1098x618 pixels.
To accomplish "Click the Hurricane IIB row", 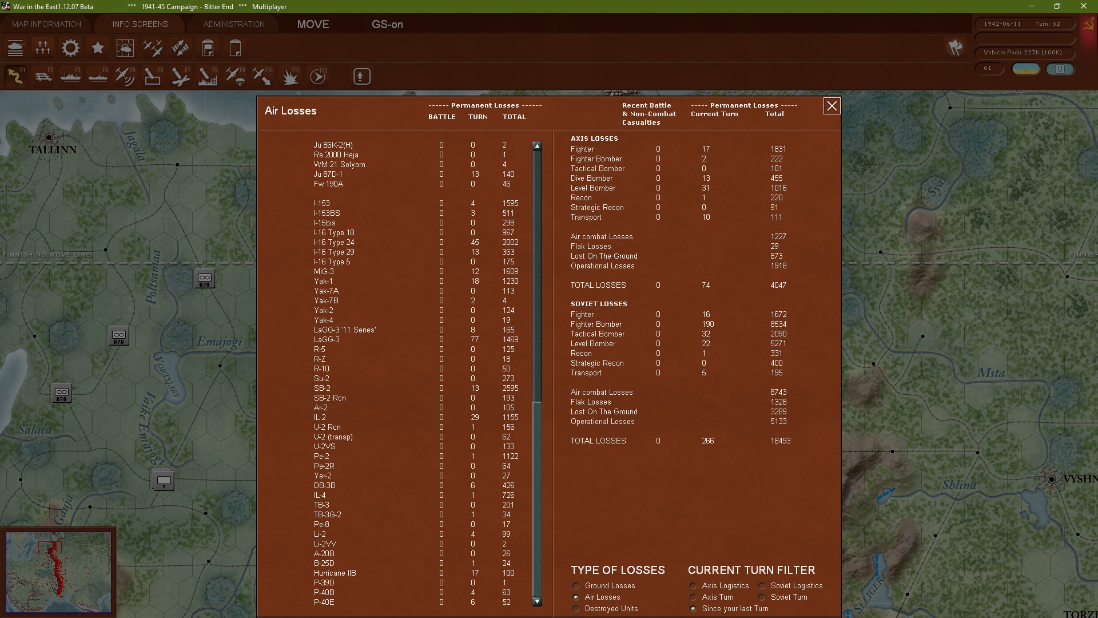I will click(416, 573).
